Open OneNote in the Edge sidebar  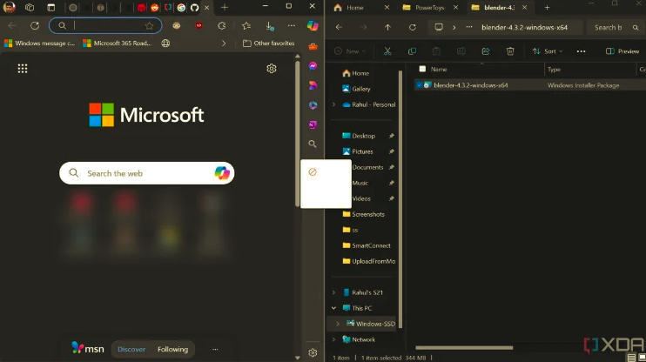tap(313, 124)
